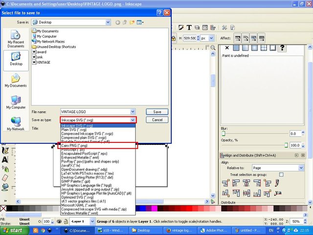313x235 pixels.
Task: Open My Computer in places sidebar
Action: coord(16,102)
